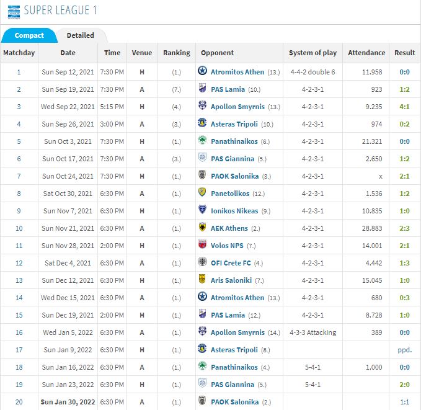Click the Ionikos Nikeas club crest
The image size is (421, 410).
pyautogui.click(x=202, y=210)
